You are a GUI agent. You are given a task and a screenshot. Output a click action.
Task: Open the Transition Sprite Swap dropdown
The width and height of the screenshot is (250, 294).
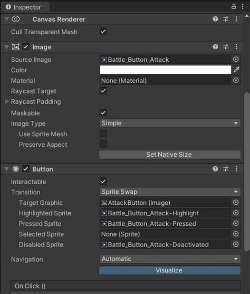(x=170, y=192)
